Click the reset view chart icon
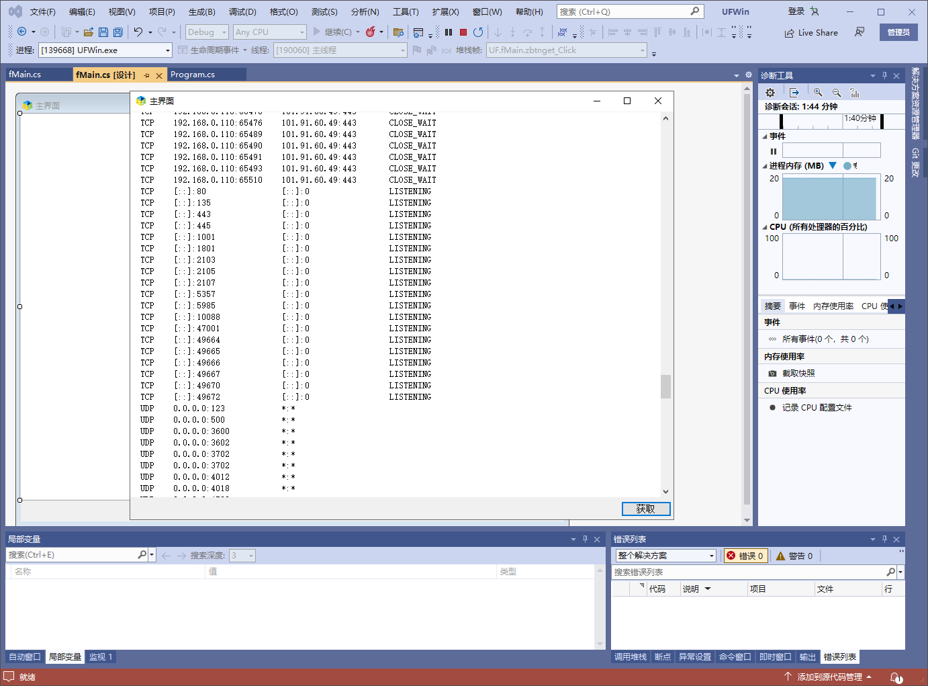Viewport: 928px width, 686px height. pos(855,93)
